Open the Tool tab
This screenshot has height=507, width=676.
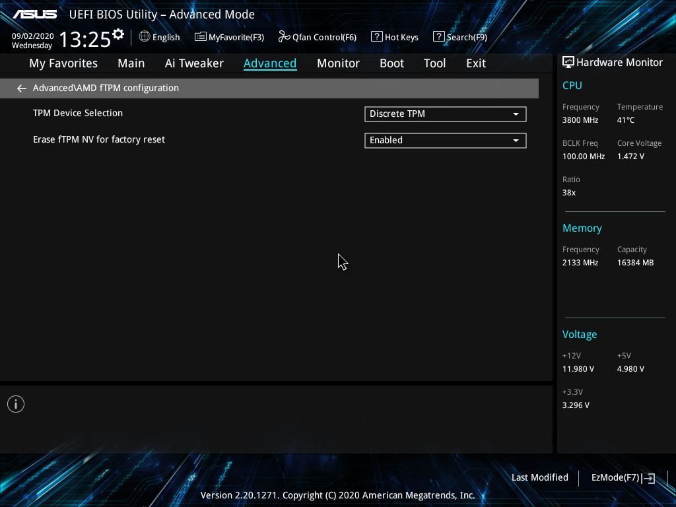[434, 63]
